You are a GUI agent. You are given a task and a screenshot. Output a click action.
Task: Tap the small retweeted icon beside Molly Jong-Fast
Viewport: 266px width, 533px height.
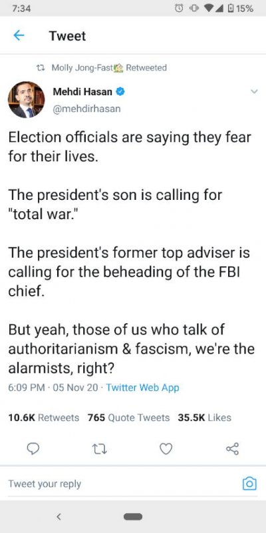pyautogui.click(x=43, y=68)
